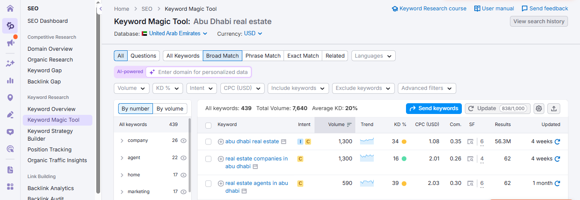Image resolution: width=580 pixels, height=200 pixels.
Task: Collapse the sidebar with the arrow handle
Action: pos(100,9)
